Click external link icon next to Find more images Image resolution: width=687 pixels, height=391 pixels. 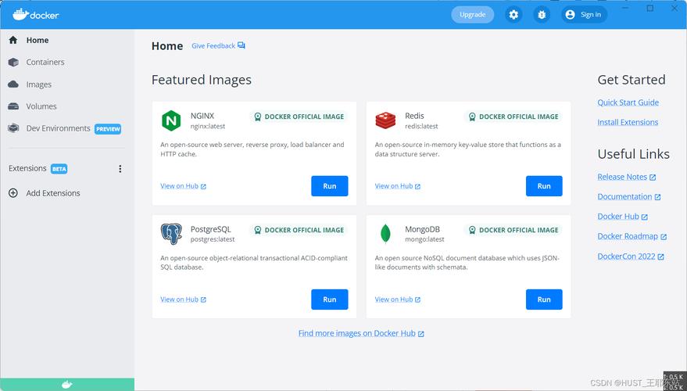421,334
